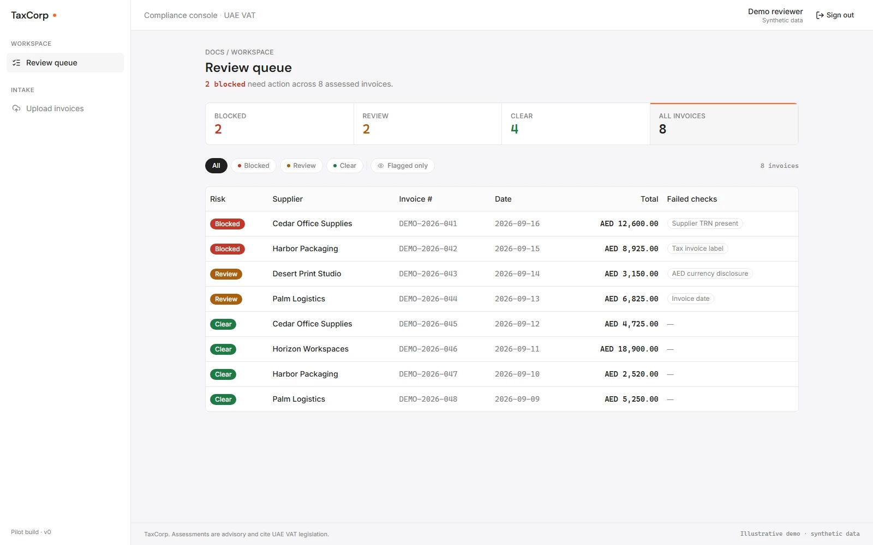Filter the list by Blocked pill
873x545 pixels.
tap(253, 166)
